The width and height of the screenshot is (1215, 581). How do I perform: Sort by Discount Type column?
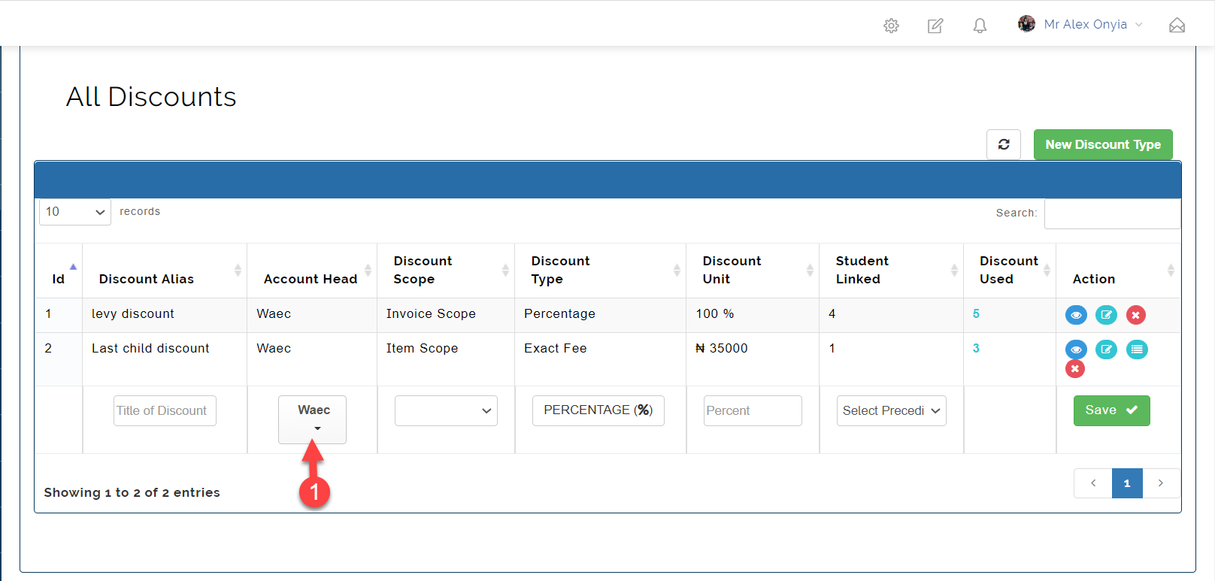tap(600, 271)
